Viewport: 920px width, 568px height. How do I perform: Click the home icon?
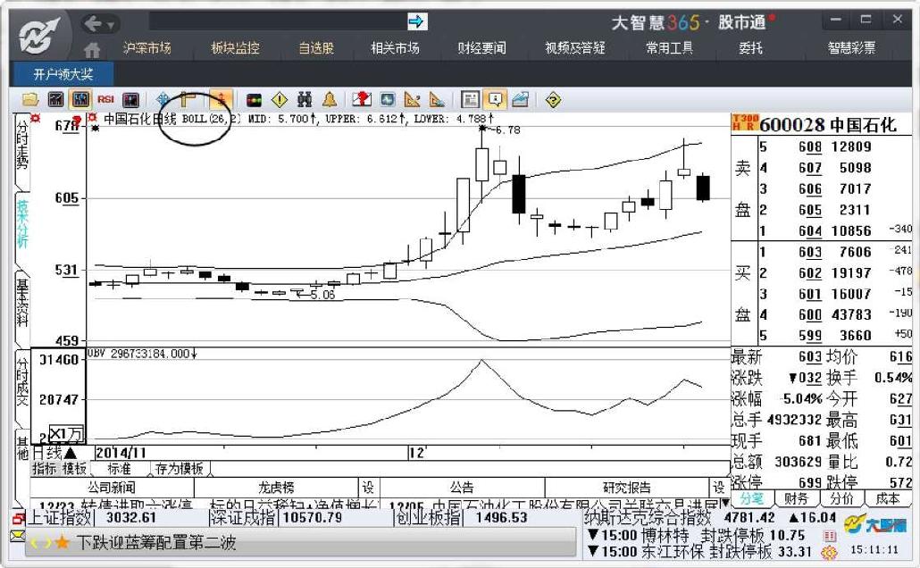pyautogui.click(x=92, y=50)
